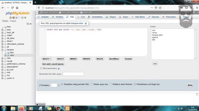Expand the bsa1_db database tree node
The image size is (199, 111).
click(2, 33)
